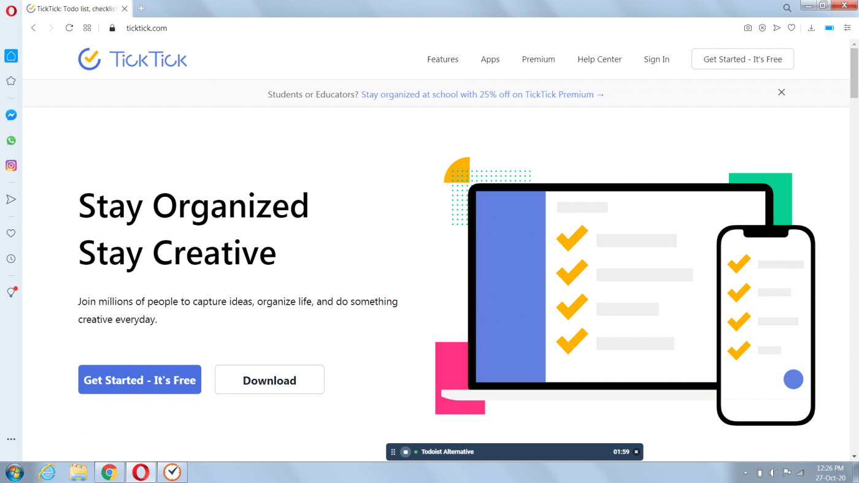Switch to Google Chrome in the taskbar
The image size is (859, 483).
pyautogui.click(x=110, y=472)
